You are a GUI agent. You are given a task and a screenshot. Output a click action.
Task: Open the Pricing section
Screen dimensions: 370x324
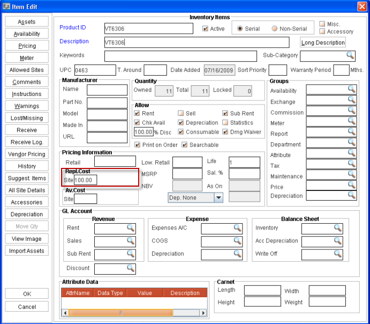[x=27, y=46]
